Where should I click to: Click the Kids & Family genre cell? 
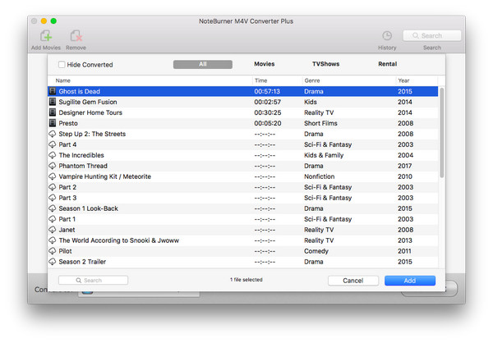click(x=324, y=155)
